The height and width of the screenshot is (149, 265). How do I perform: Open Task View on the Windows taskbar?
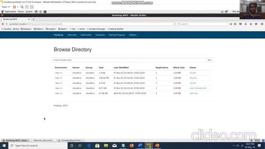[80, 145]
